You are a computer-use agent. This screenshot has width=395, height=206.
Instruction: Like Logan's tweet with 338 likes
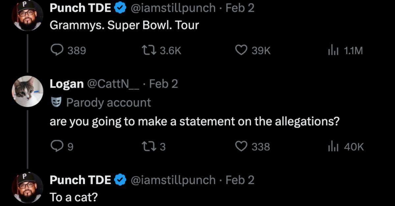click(x=241, y=146)
